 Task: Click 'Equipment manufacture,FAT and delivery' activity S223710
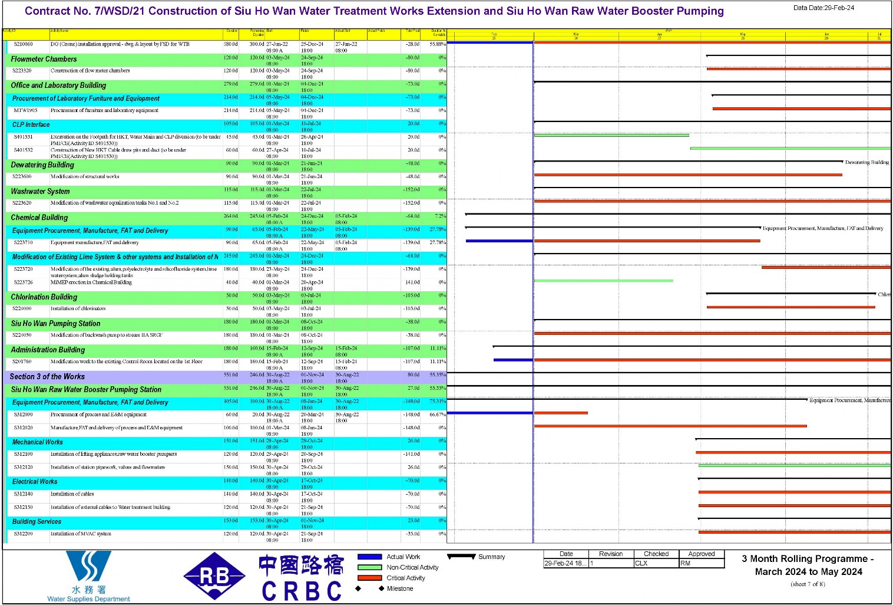coord(95,242)
